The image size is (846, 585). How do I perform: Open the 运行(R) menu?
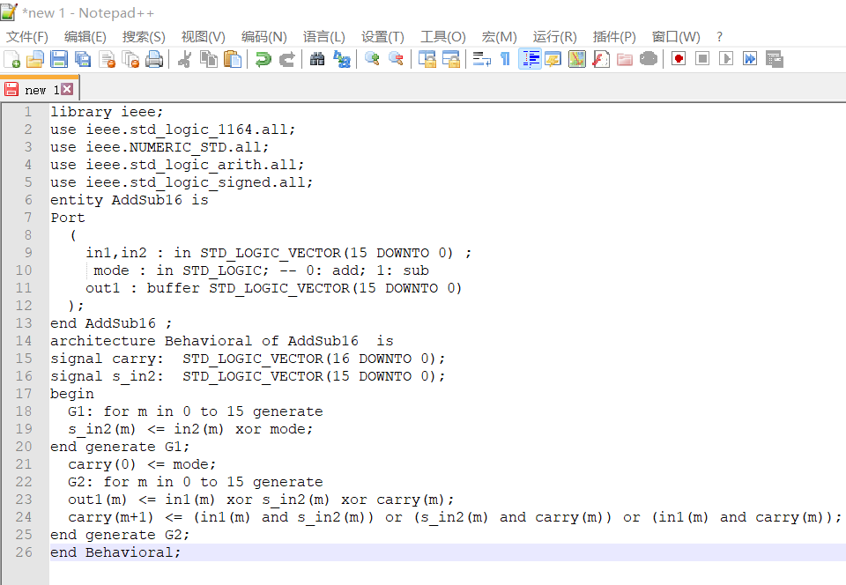tap(554, 37)
